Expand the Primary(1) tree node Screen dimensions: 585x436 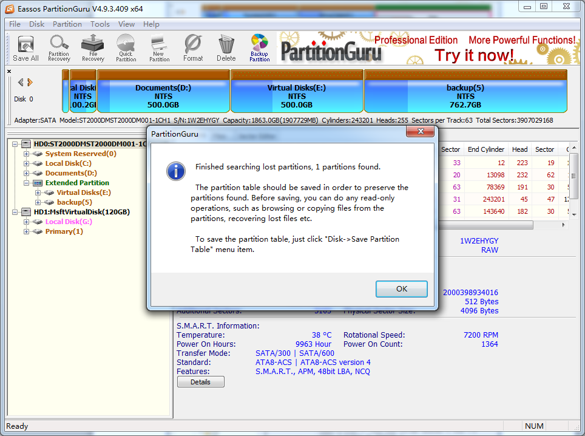[x=26, y=231]
